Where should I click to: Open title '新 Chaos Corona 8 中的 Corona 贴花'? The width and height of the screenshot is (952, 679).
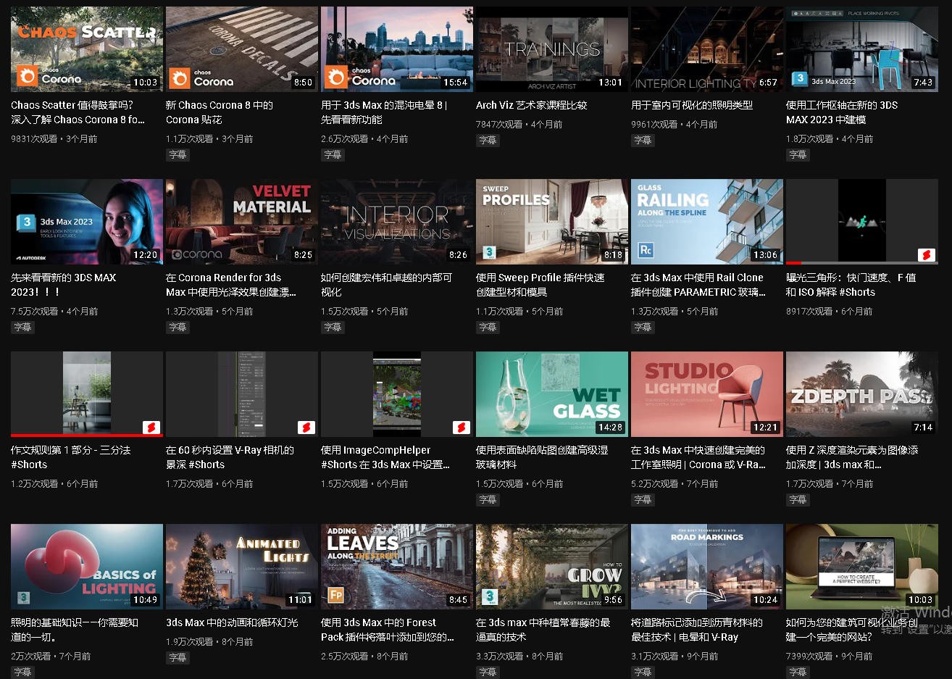point(220,112)
